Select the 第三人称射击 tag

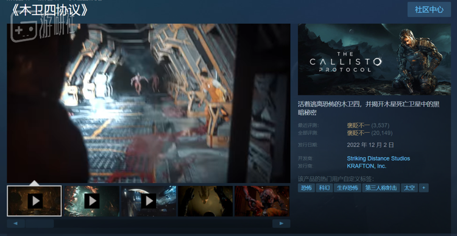click(381, 188)
